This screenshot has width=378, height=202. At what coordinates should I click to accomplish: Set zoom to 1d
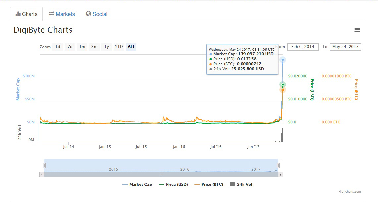[x=58, y=47]
